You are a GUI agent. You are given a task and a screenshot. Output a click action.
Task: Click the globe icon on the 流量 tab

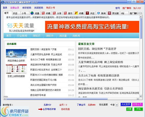pos(32,13)
